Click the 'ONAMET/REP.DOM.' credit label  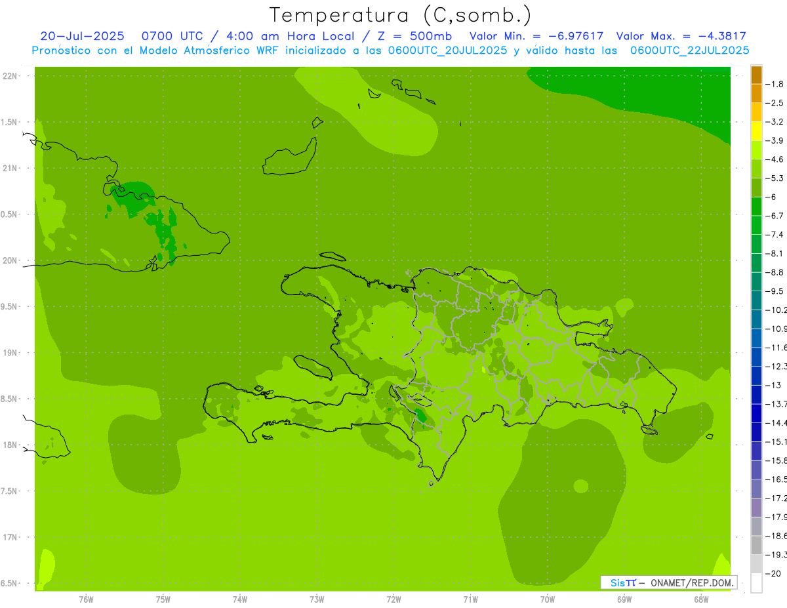(x=691, y=582)
